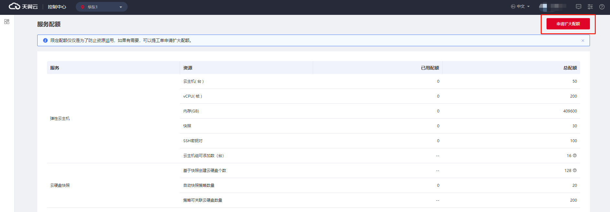Click the 总配额 column header
Viewport: 610px width, 212px height.
[x=570, y=68]
